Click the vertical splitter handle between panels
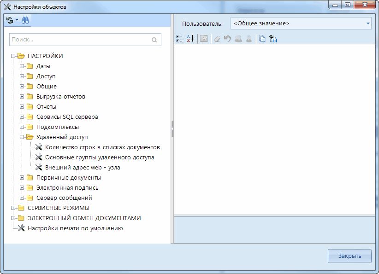This screenshot has width=379, height=274. point(172,129)
